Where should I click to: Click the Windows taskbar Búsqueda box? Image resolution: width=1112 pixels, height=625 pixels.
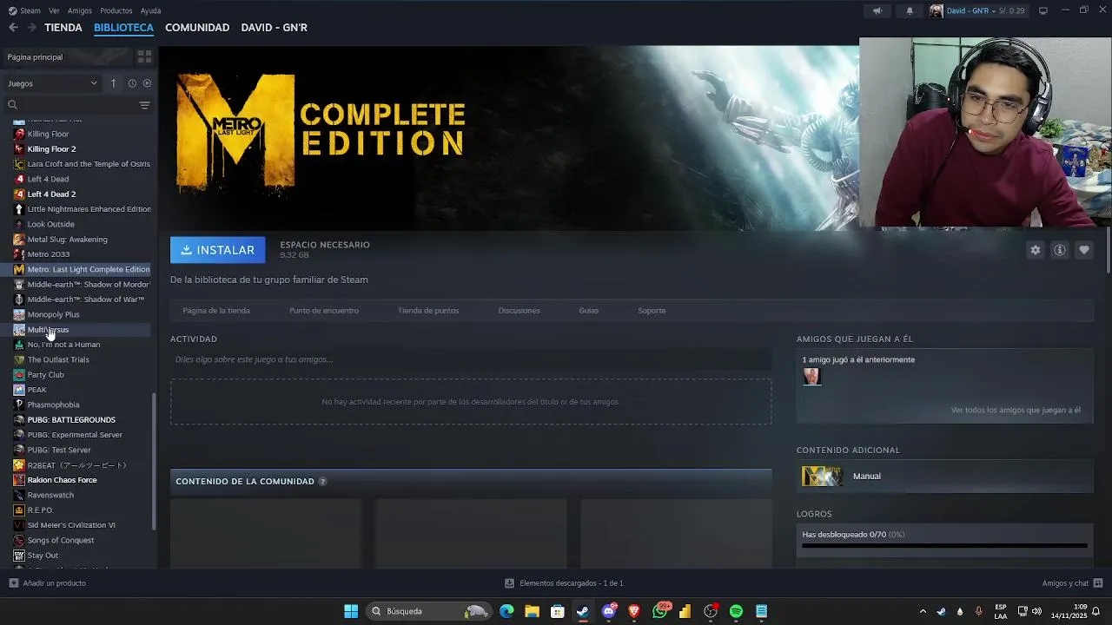point(428,611)
